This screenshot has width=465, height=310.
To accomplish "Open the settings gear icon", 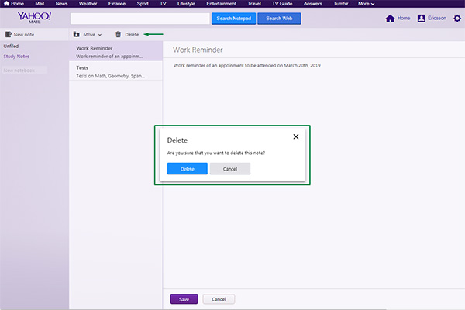I will pyautogui.click(x=457, y=19).
